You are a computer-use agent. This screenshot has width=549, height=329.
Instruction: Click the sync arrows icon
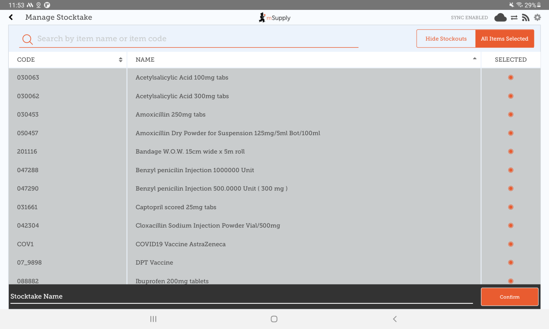514,18
